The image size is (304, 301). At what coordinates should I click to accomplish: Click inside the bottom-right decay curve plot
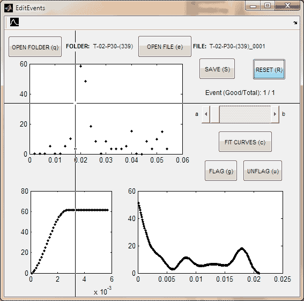(x=210, y=232)
